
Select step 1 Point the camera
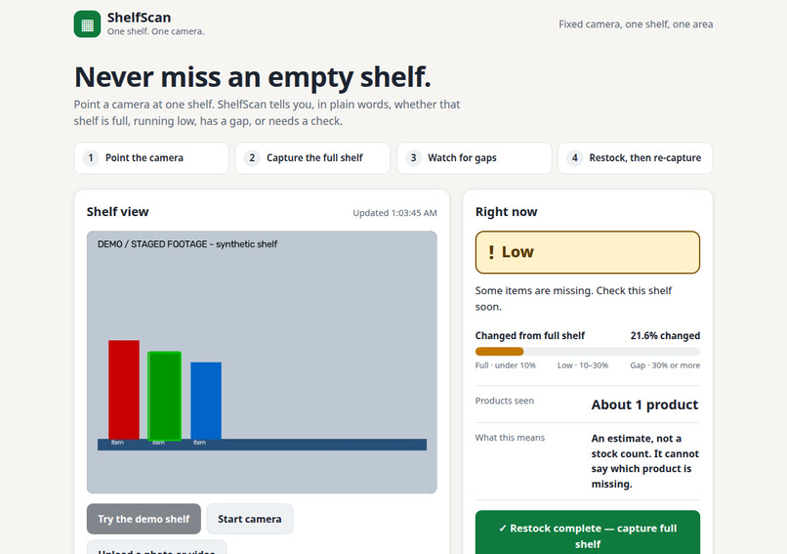[151, 157]
